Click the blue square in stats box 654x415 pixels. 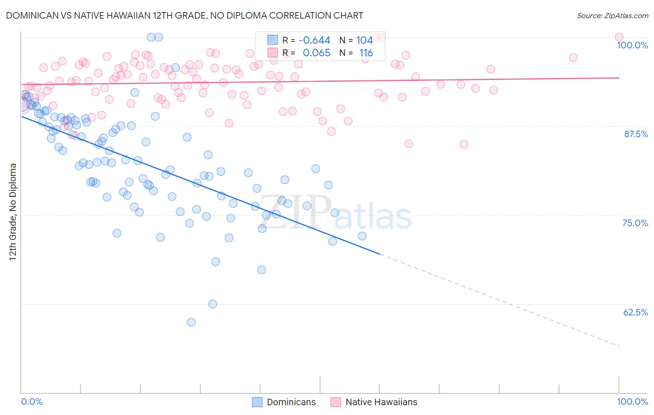click(x=272, y=40)
